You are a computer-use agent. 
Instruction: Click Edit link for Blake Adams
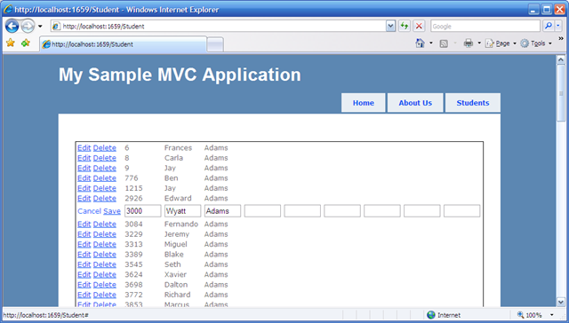pos(84,255)
